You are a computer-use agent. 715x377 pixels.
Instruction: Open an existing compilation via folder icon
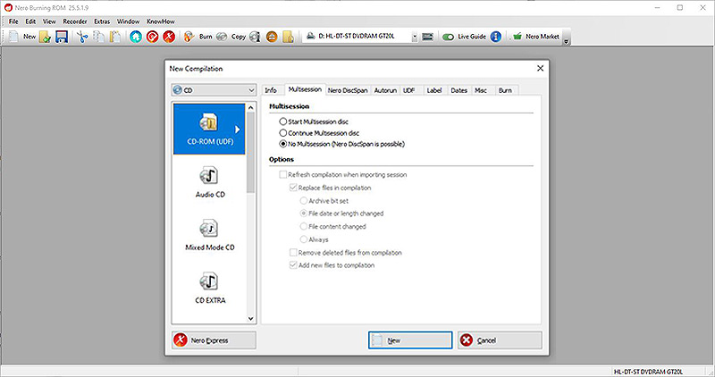click(46, 37)
